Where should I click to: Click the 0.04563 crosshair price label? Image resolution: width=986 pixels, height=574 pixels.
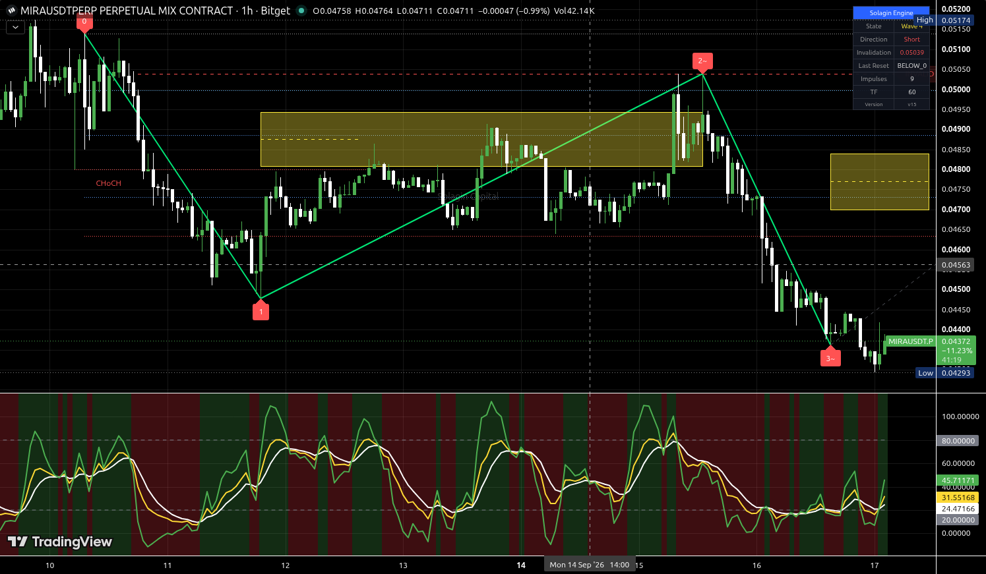point(956,265)
